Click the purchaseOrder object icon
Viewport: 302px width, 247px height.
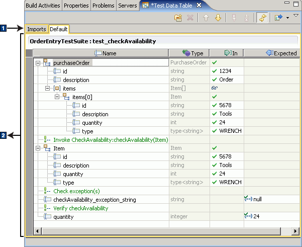(47, 62)
